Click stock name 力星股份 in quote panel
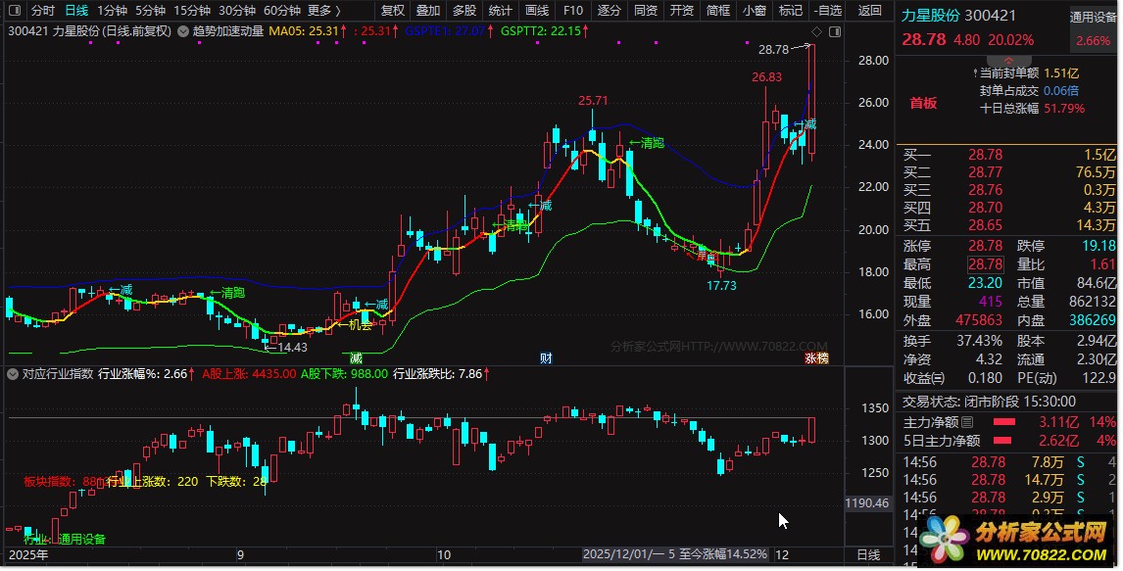The width and height of the screenshot is (1123, 571). (930, 15)
